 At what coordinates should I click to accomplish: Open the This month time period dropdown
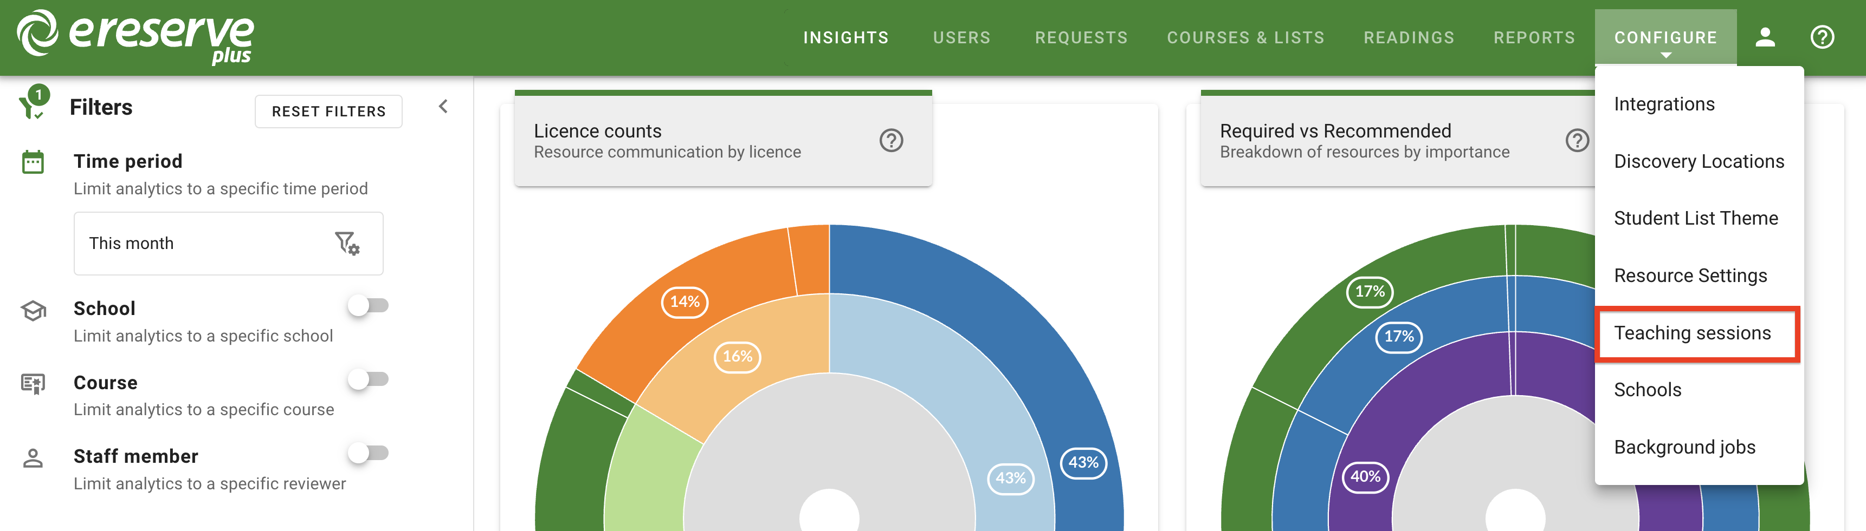(203, 244)
